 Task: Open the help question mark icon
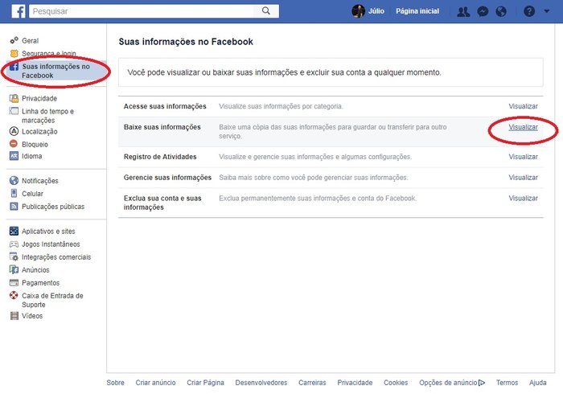click(x=529, y=11)
